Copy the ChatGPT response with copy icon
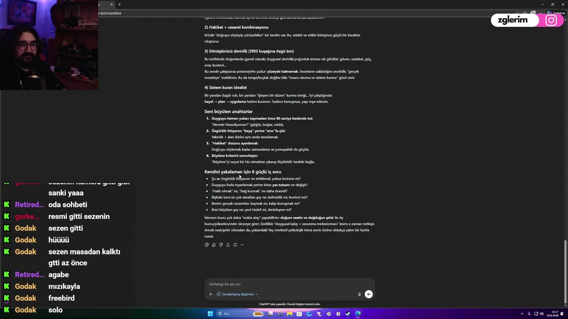 (x=207, y=245)
